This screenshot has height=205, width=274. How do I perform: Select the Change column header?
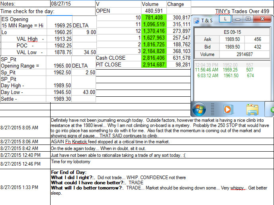pyautogui.click(x=179, y=4)
